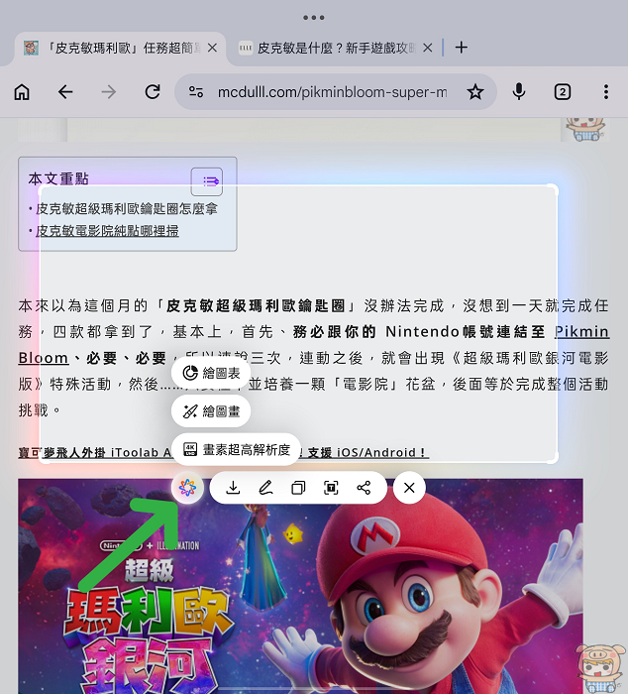Navigate back to the previous page
The width and height of the screenshot is (628, 694).
click(x=65, y=92)
